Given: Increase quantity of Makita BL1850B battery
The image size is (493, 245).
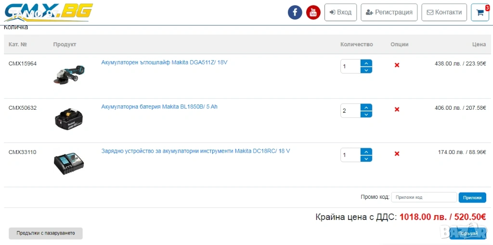Looking at the screenshot, I should point(366,107).
